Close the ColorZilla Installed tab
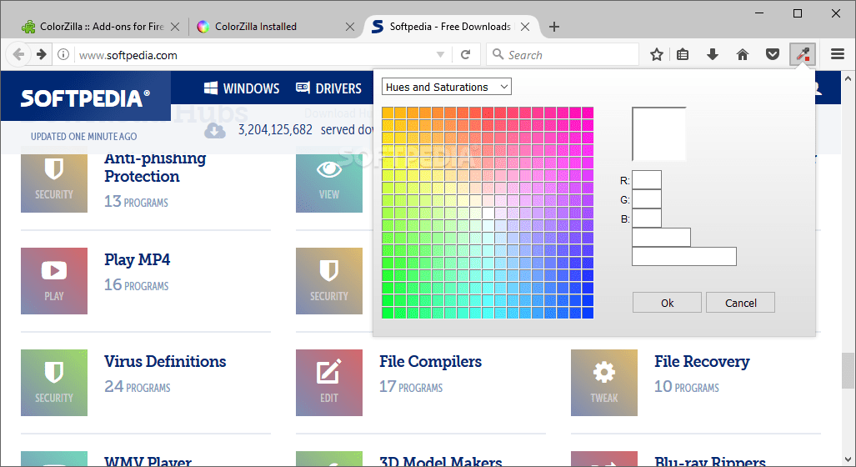Viewport: 856px width, 467px height. click(350, 27)
